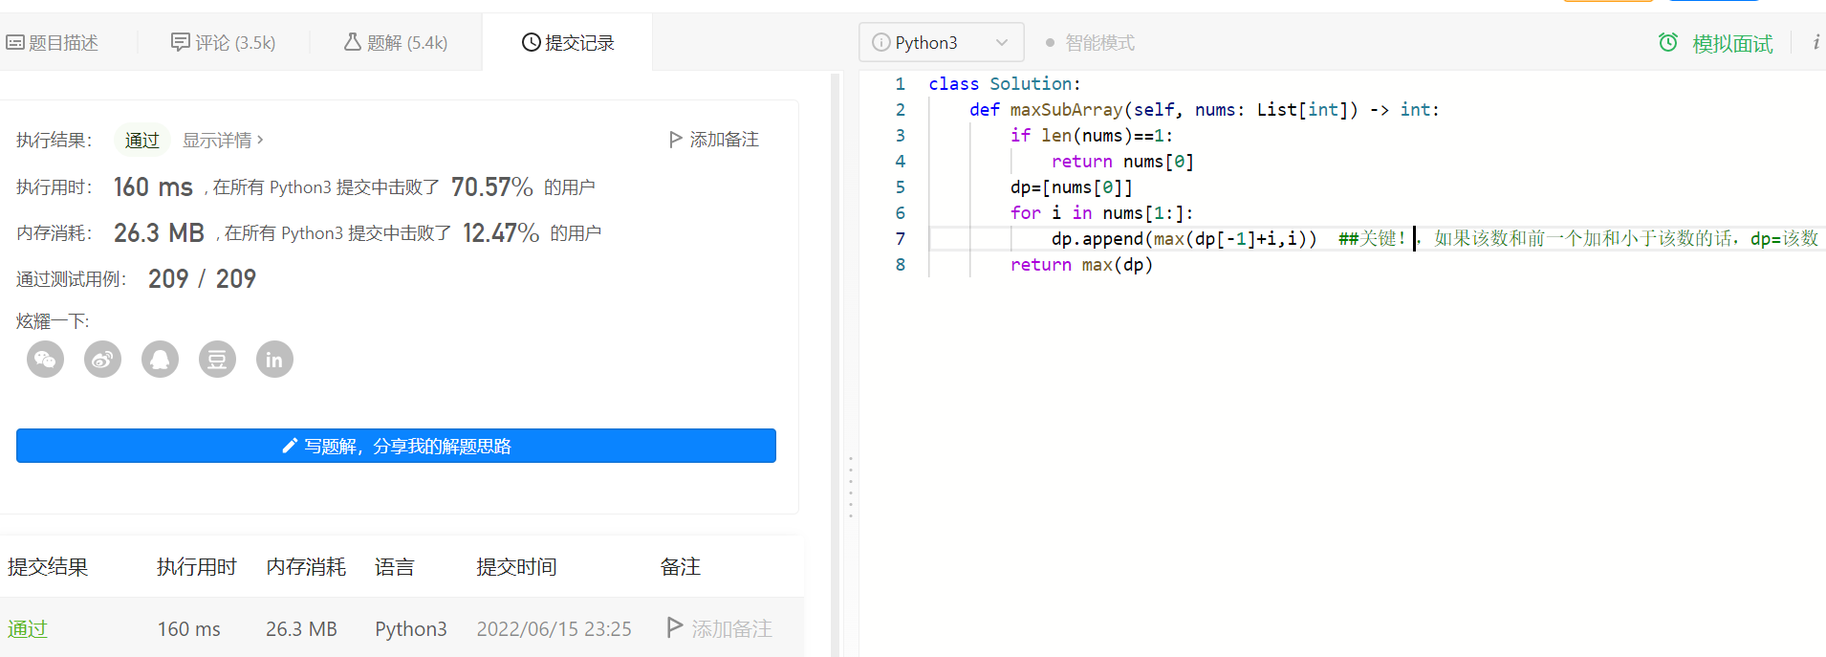Share result to Douban

[x=217, y=360]
